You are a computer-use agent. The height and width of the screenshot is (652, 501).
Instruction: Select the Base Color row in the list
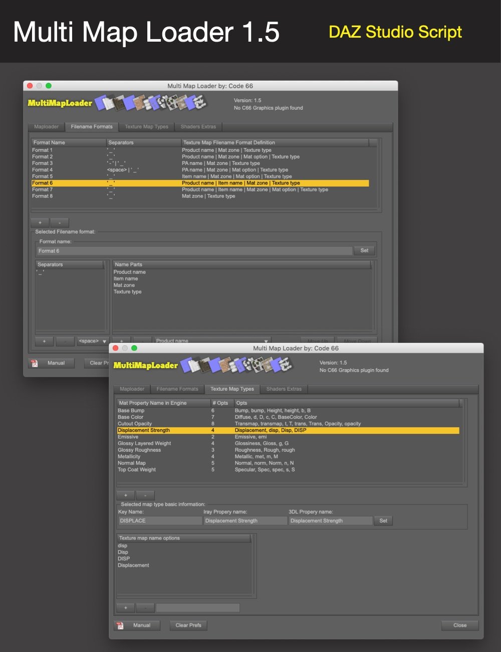(200, 417)
